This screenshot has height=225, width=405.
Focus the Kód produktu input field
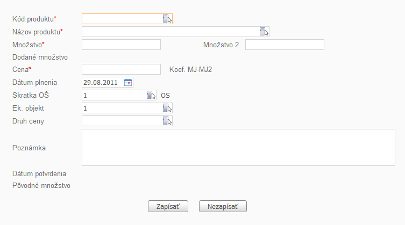point(122,19)
